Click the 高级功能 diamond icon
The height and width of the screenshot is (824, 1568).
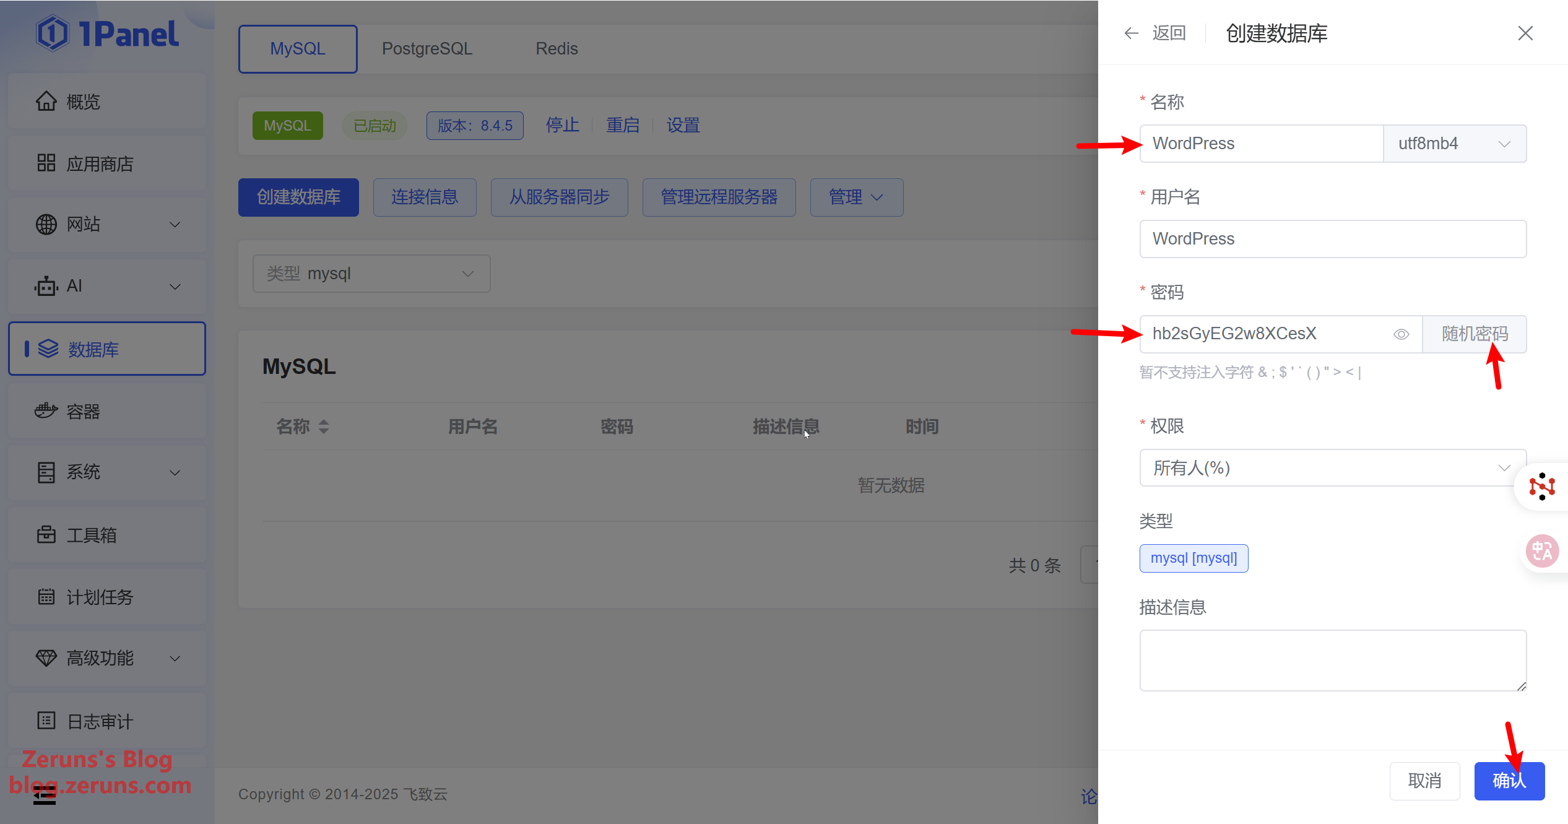pyautogui.click(x=46, y=658)
